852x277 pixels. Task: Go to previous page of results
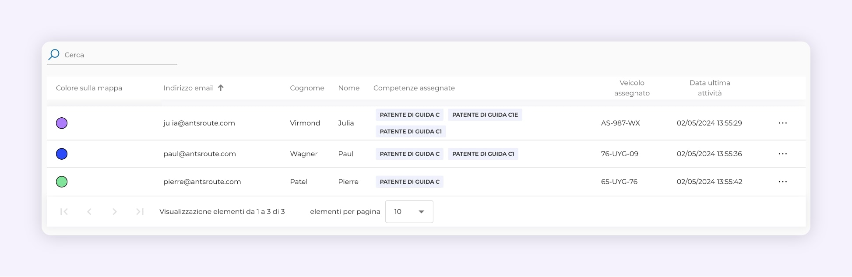pos(89,212)
